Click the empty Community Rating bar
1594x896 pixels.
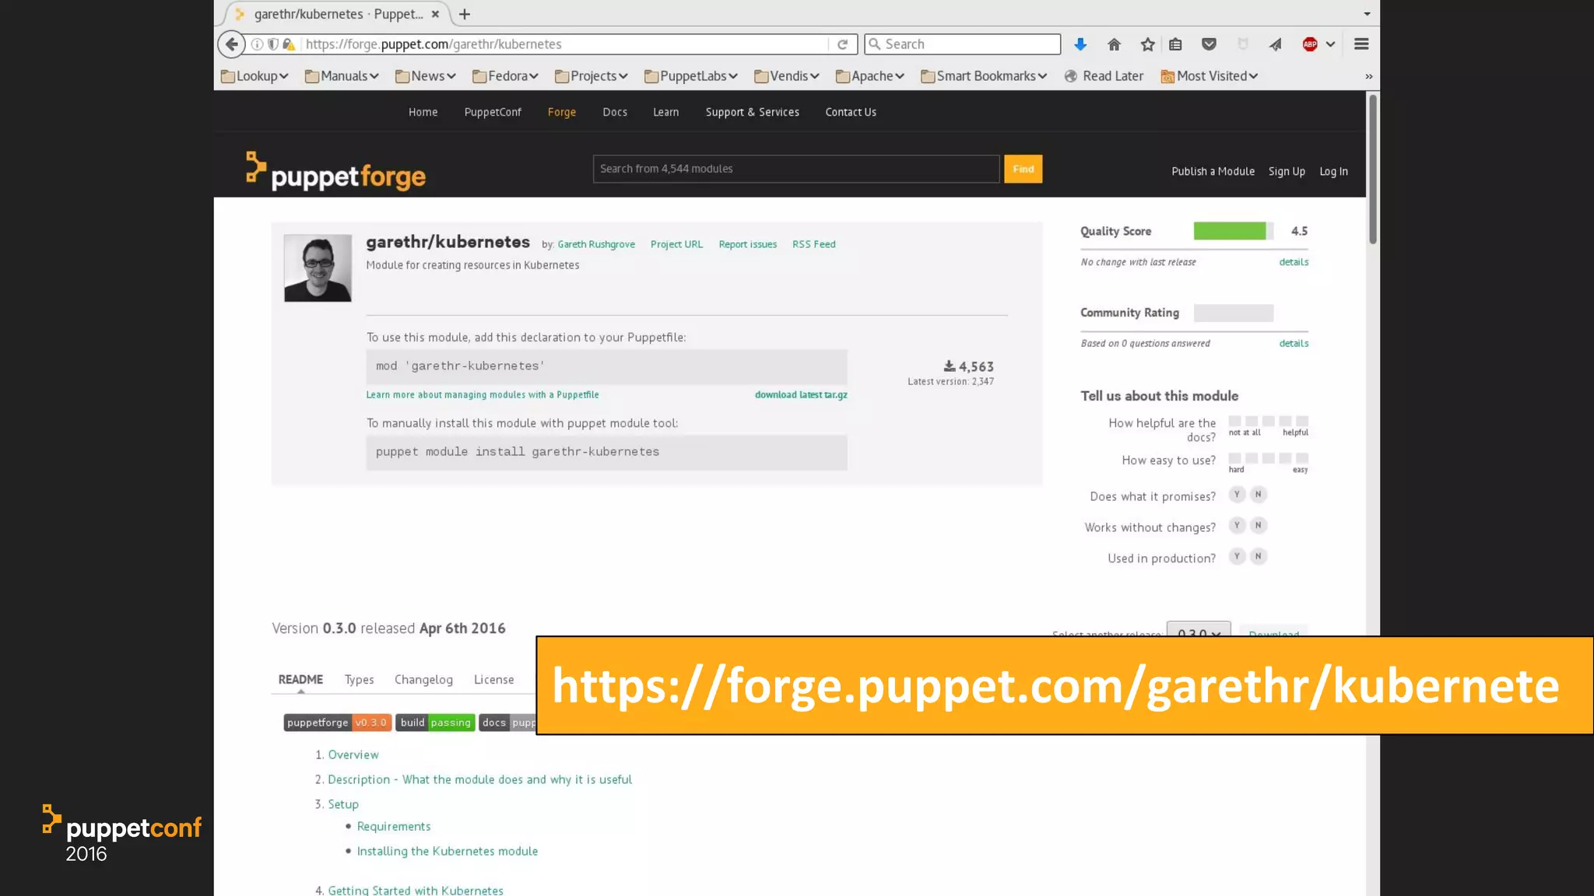click(1234, 313)
